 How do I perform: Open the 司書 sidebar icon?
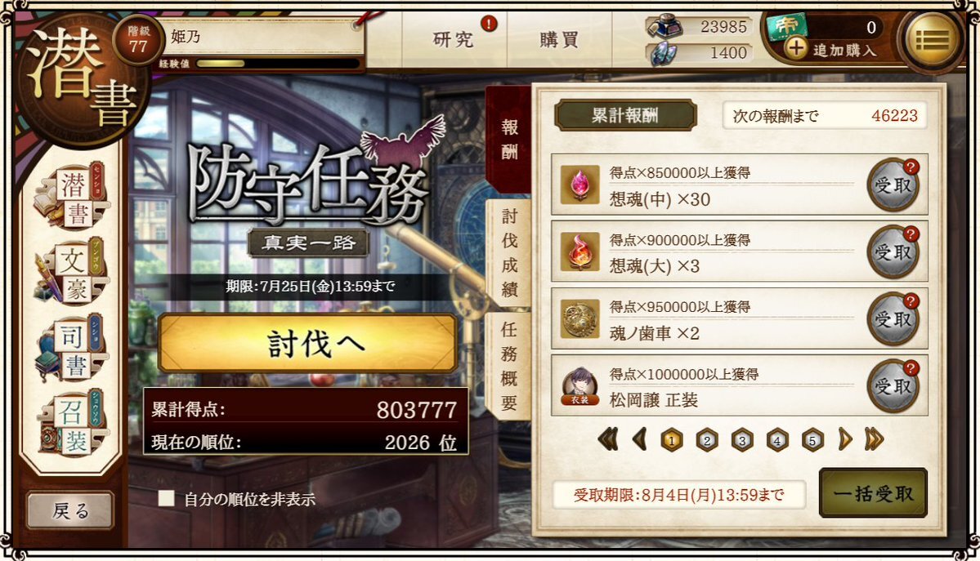pyautogui.click(x=72, y=349)
